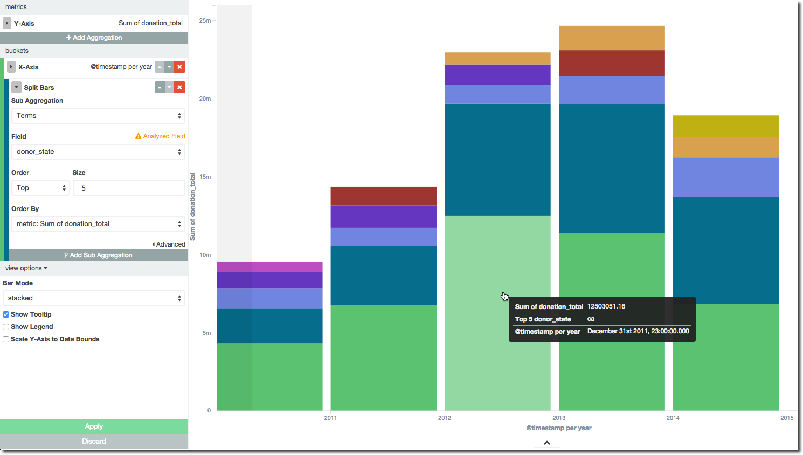Expand the Y-Axis metric arrow
Screen dimensions: 803x455
(7, 23)
